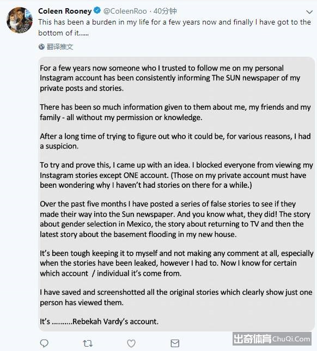Share via the envelope message icon
Image resolution: width=317 pixels, height=351 pixels.
pos(175,343)
